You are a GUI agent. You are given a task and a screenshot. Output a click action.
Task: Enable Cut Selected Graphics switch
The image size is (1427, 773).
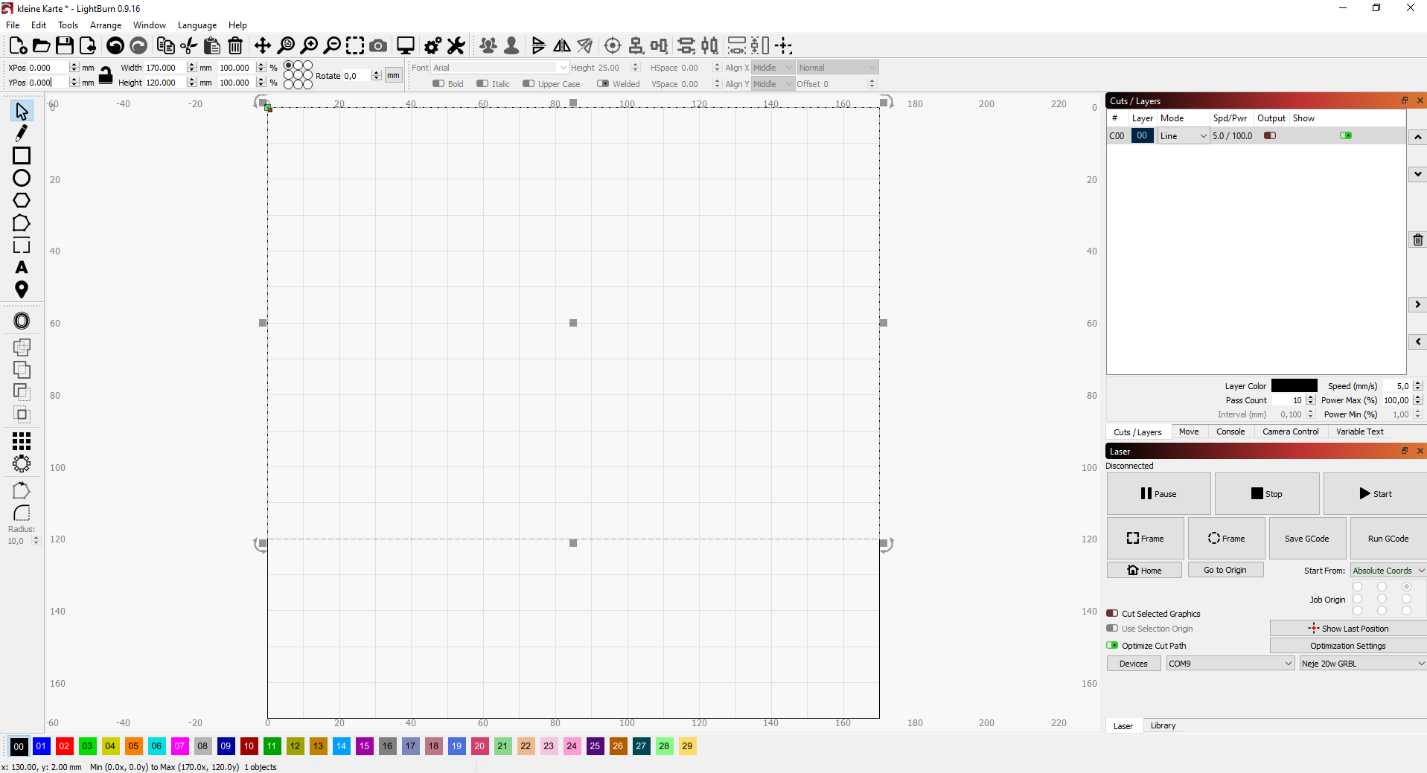pos(1112,614)
